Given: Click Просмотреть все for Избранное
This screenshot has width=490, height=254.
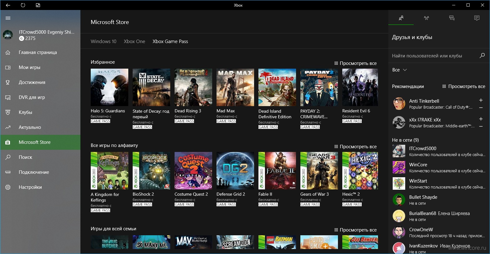Looking at the screenshot, I should 355,63.
